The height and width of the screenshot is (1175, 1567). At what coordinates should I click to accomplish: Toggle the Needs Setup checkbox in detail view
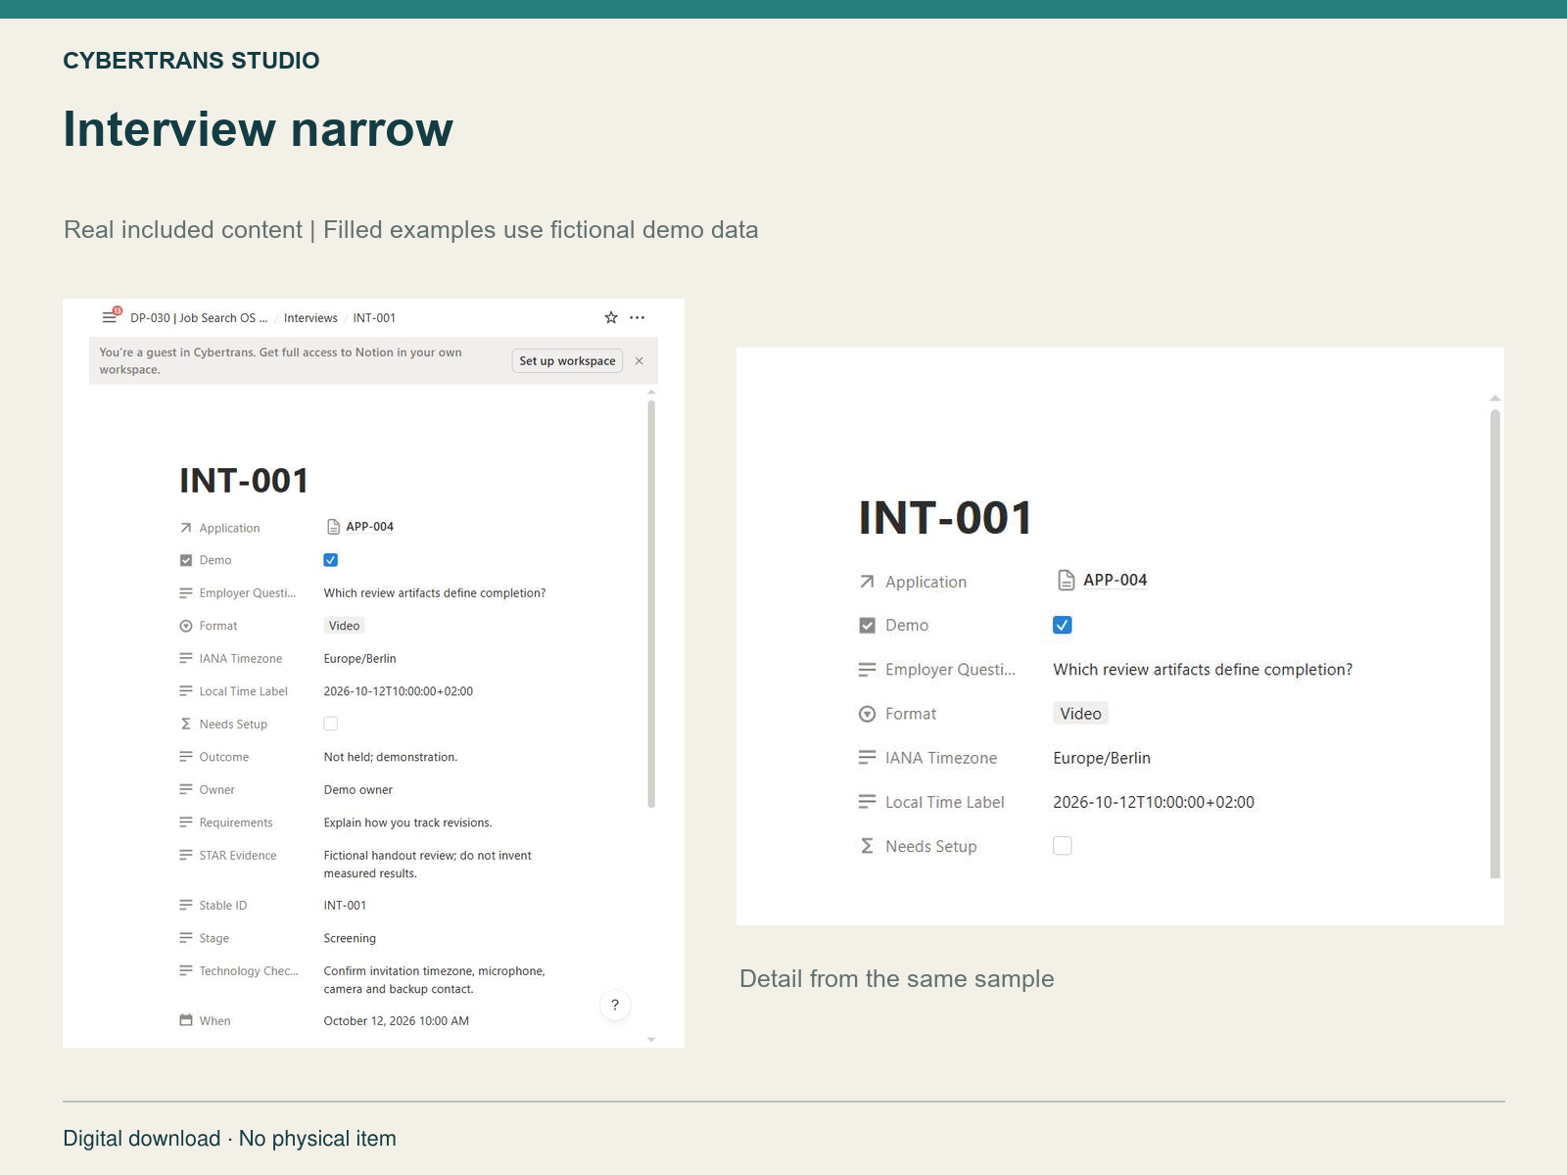click(1063, 846)
